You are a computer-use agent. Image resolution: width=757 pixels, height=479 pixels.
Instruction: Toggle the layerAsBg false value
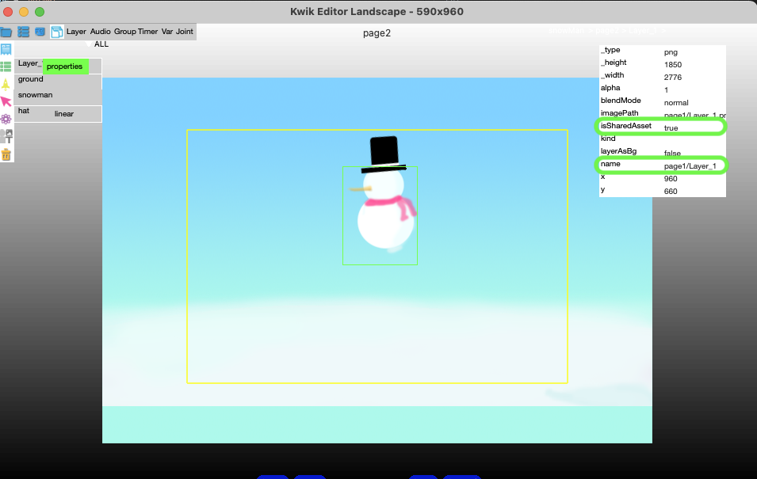pyautogui.click(x=671, y=153)
